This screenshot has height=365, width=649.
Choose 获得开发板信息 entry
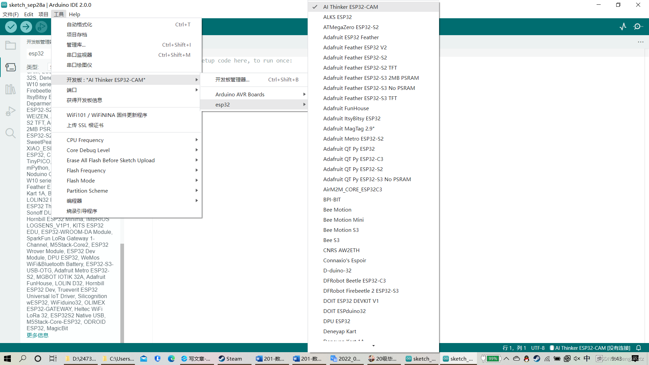[x=127, y=100]
